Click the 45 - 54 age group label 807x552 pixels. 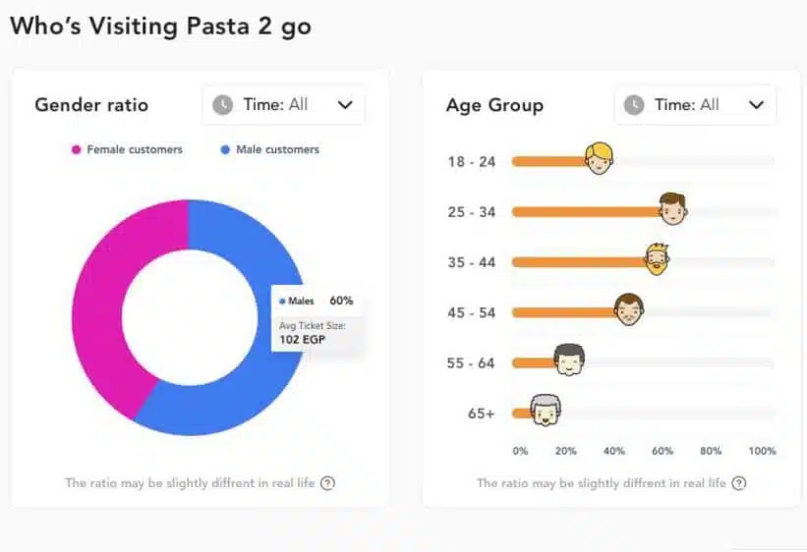pyautogui.click(x=472, y=312)
